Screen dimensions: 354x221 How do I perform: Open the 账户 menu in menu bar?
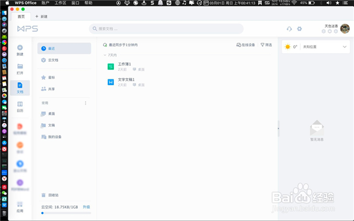tap(45, 3)
